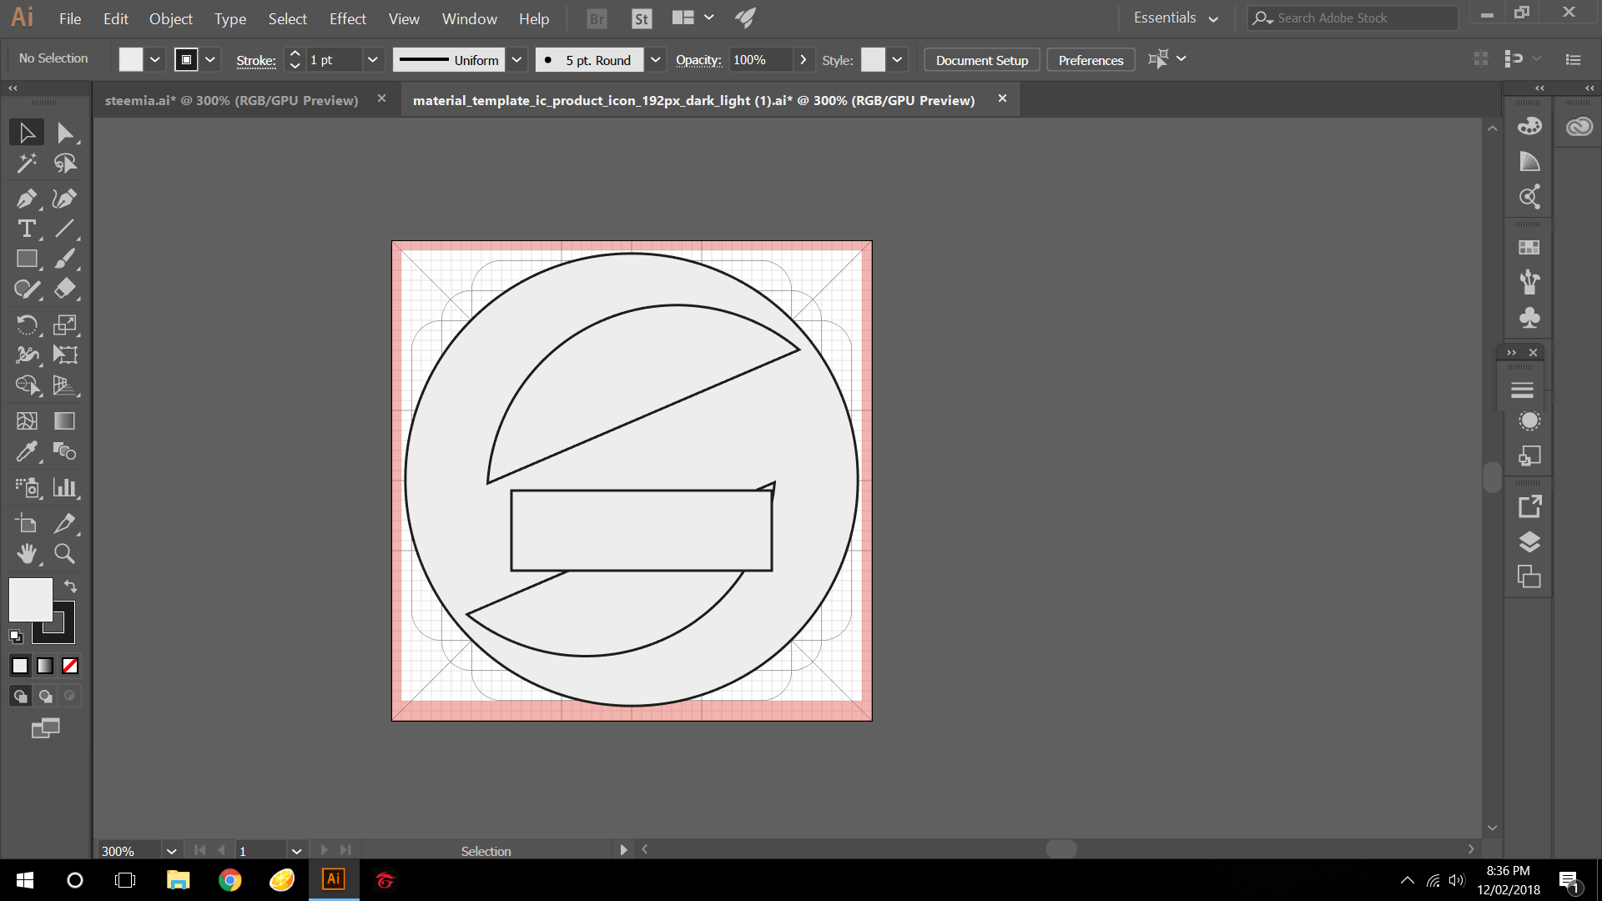Select the Rotate tool
Image resolution: width=1602 pixels, height=901 pixels.
(x=27, y=325)
